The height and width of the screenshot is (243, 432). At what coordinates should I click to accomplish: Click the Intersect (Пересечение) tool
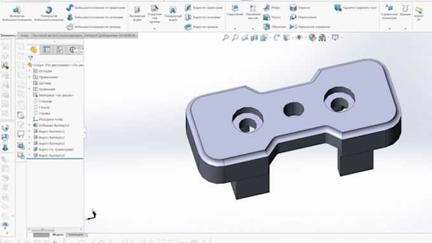(x=303, y=17)
